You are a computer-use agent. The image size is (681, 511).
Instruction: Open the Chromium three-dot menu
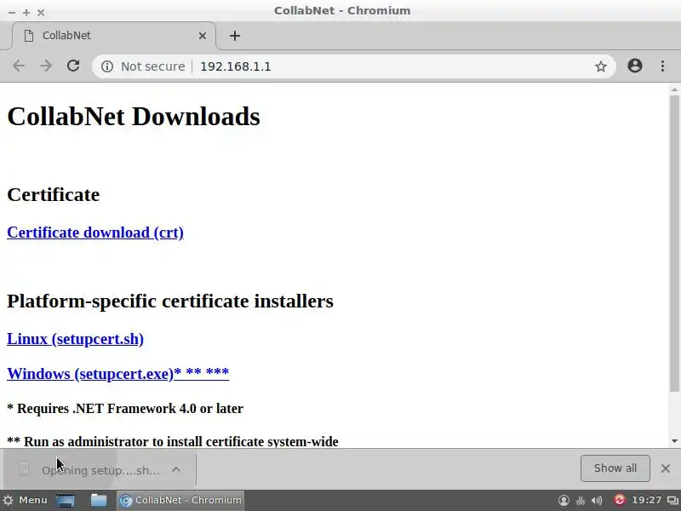[662, 66]
